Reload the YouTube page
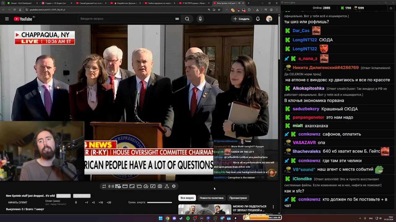Viewport: 396px width, 222px height. (15, 10)
